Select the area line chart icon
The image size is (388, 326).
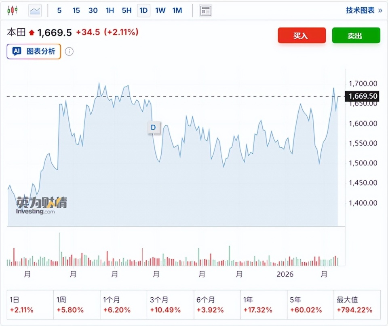pos(35,11)
